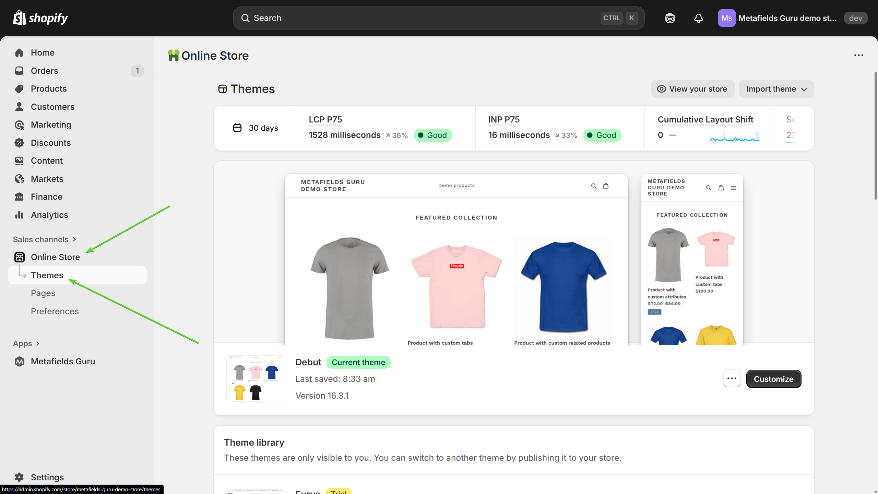Screen dimensions: 878x494
Task: Click the Debut theme thumbnail
Action: coord(256,379)
